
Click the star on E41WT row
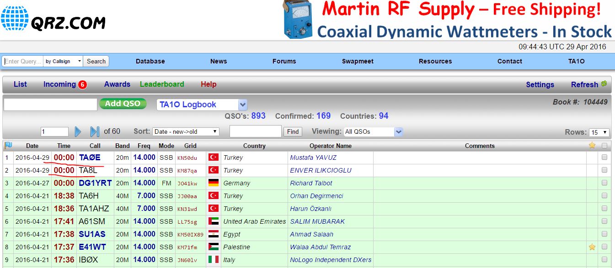click(x=592, y=247)
